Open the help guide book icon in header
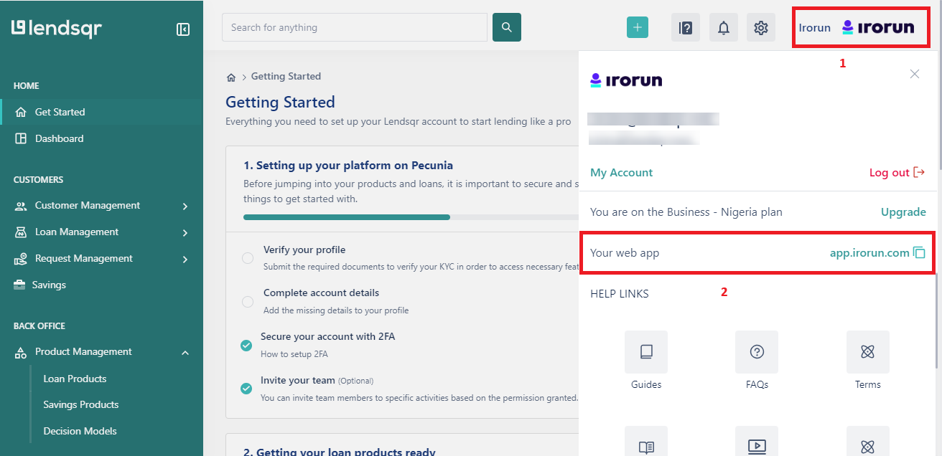This screenshot has height=456, width=942. pyautogui.click(x=686, y=28)
